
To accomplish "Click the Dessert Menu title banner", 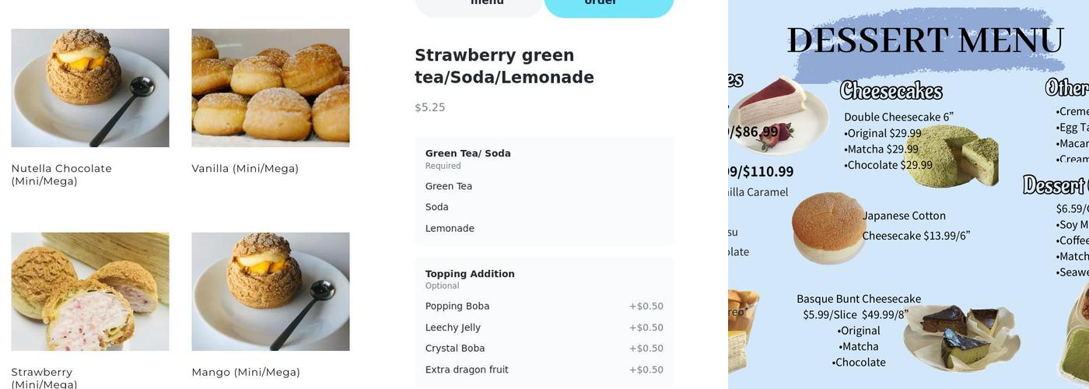I will [925, 40].
